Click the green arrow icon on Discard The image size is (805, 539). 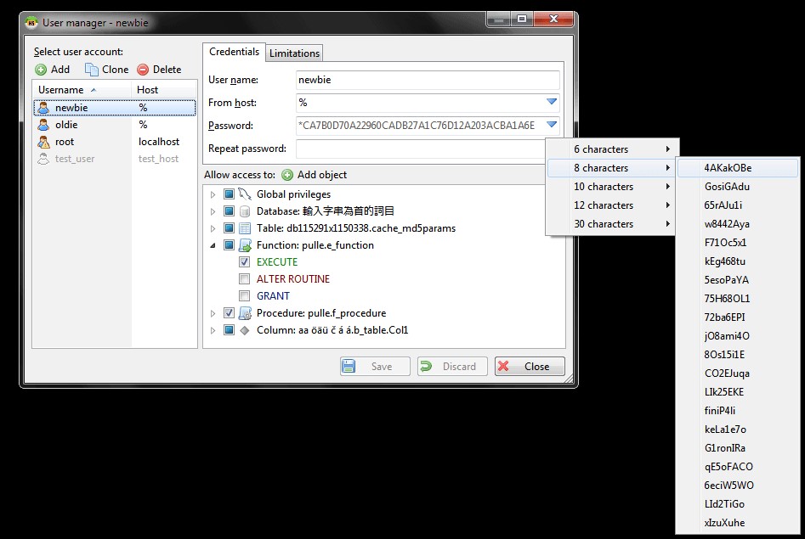tap(426, 366)
